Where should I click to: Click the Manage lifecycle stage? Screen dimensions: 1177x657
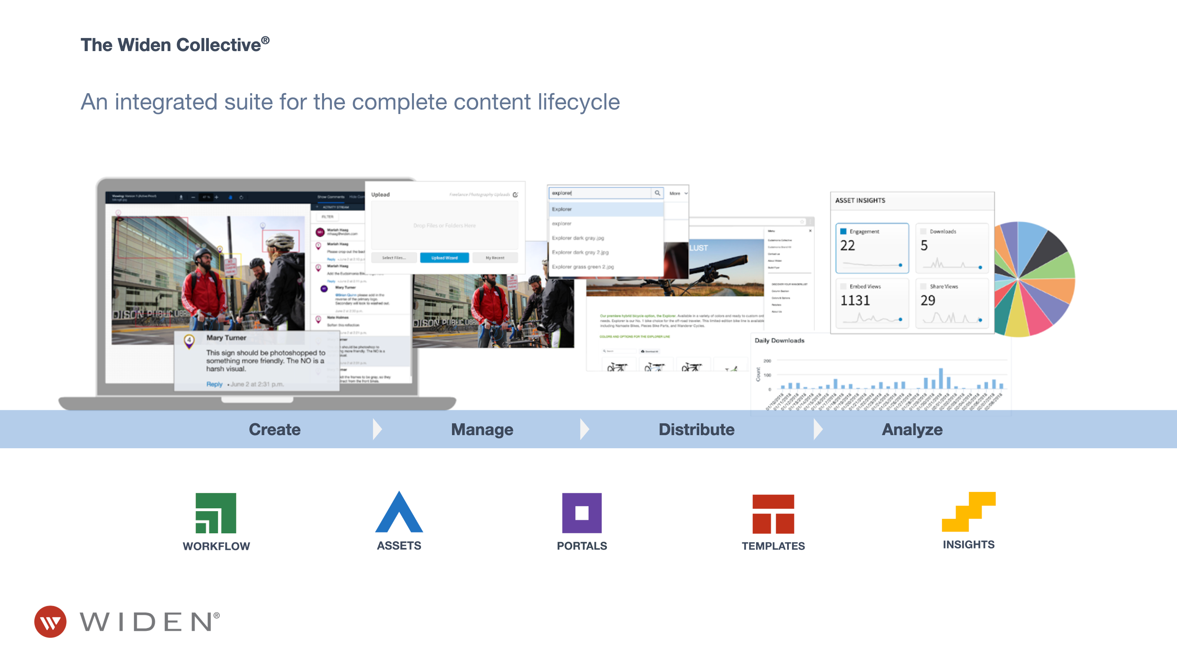tap(482, 429)
